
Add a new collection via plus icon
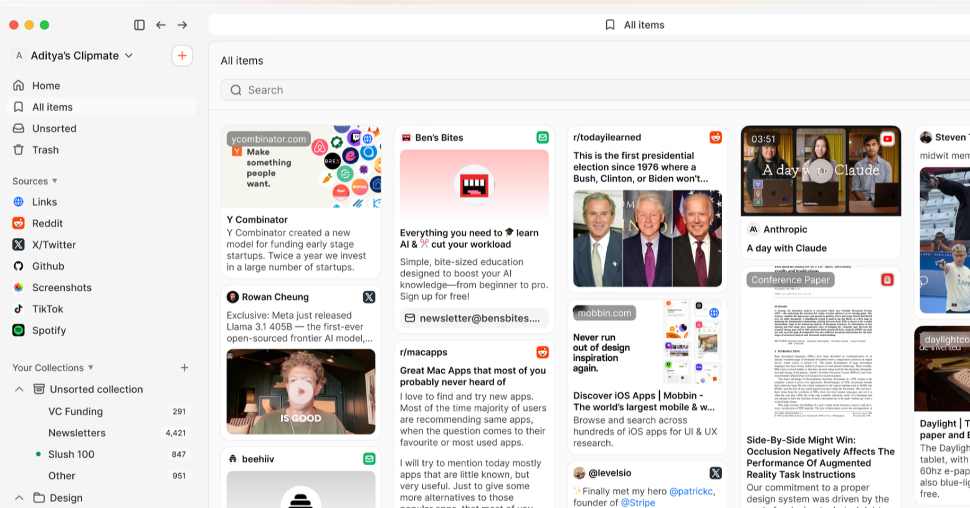coord(184,367)
